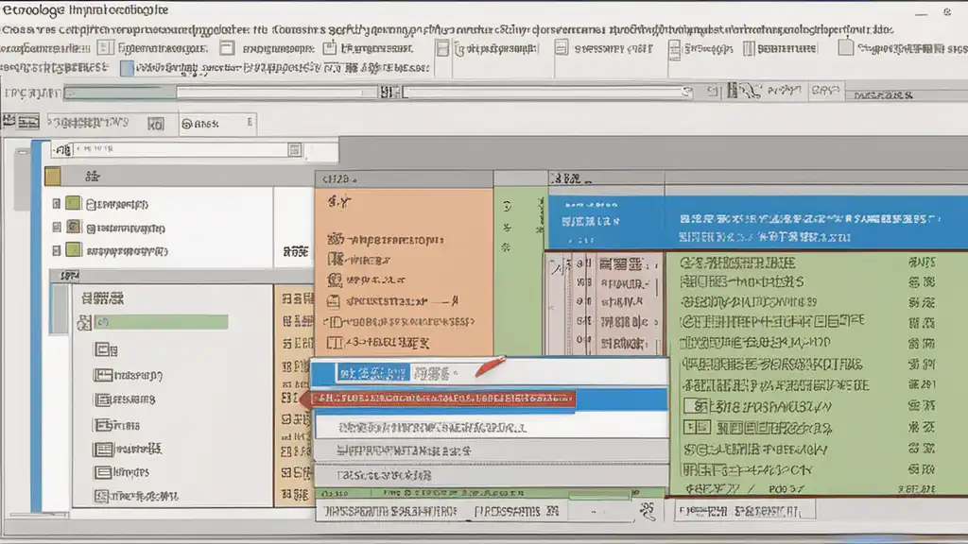Click the lined box icon below the empty checkbox
968x544 pixels.
coord(698,427)
